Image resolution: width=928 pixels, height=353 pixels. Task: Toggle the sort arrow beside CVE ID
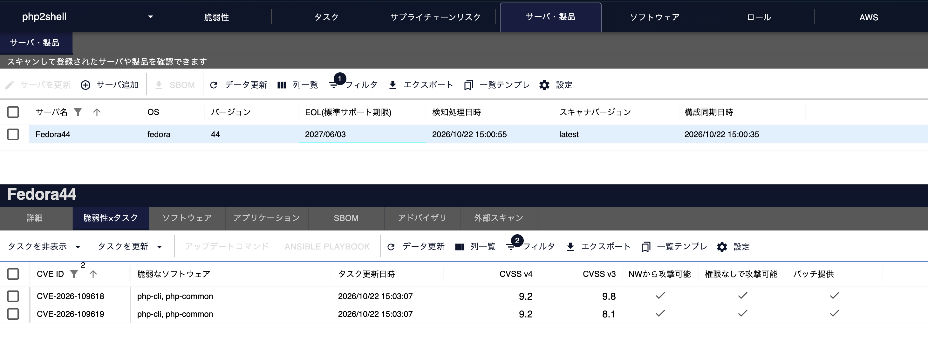(x=93, y=274)
